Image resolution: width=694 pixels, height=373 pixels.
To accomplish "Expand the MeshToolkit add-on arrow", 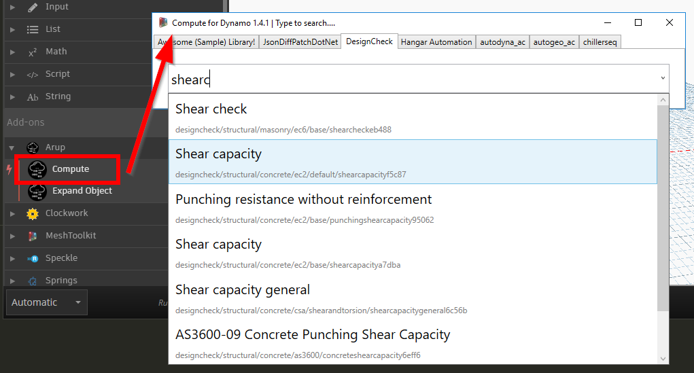I will click(12, 236).
